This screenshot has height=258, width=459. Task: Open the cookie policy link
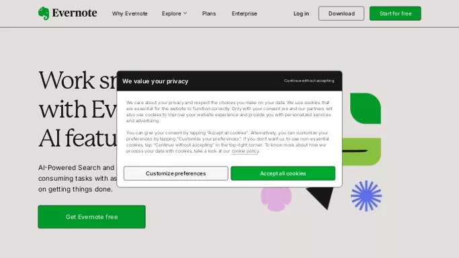[245, 151]
